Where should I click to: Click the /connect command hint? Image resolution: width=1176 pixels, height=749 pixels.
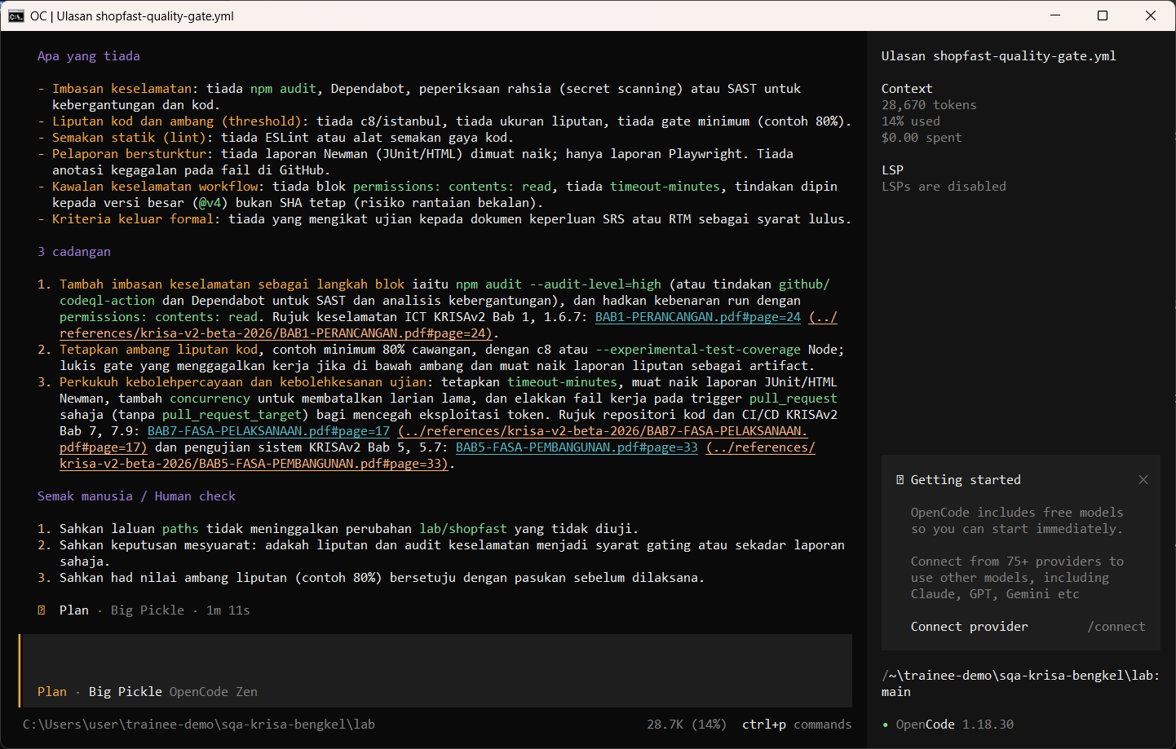pyautogui.click(x=1116, y=627)
